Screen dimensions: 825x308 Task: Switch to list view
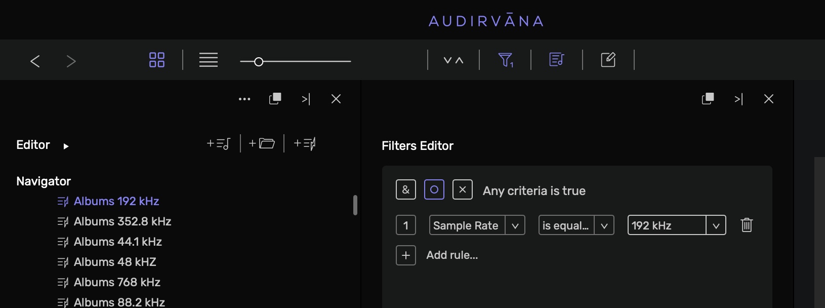click(209, 60)
